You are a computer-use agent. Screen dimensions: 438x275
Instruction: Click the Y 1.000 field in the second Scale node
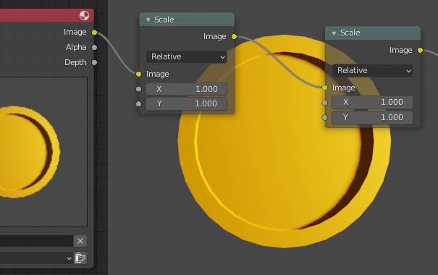click(372, 117)
